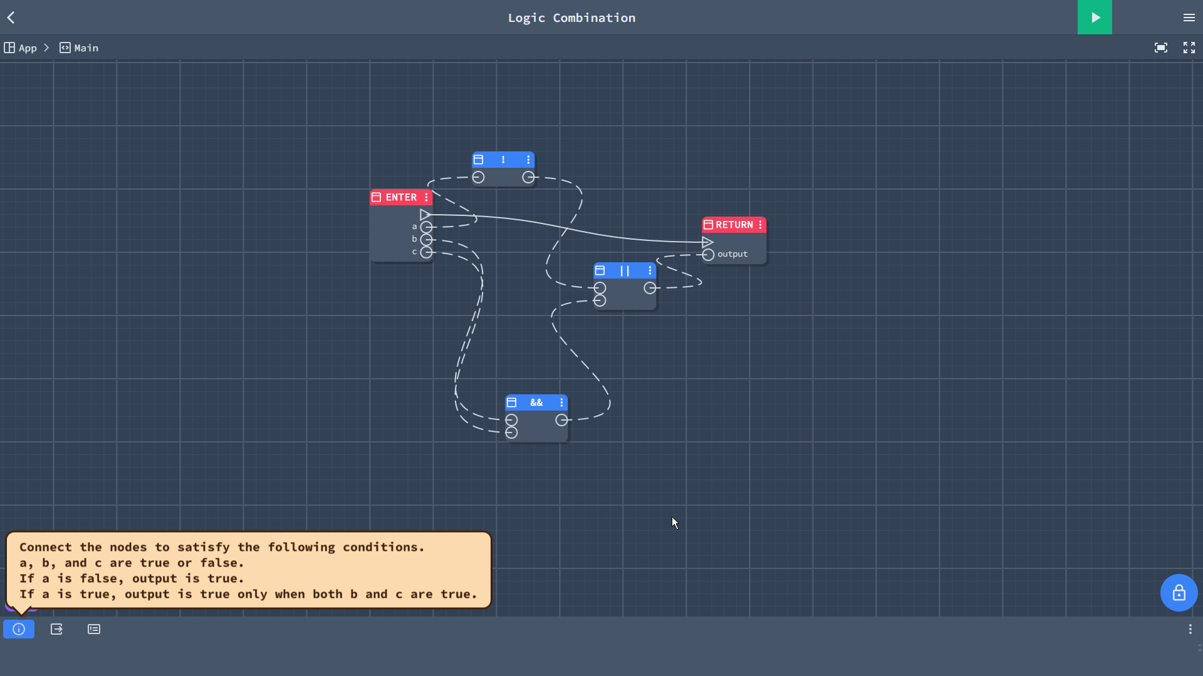Click the execution triangle port on RETURN node
The height and width of the screenshot is (676, 1203).
pos(707,242)
